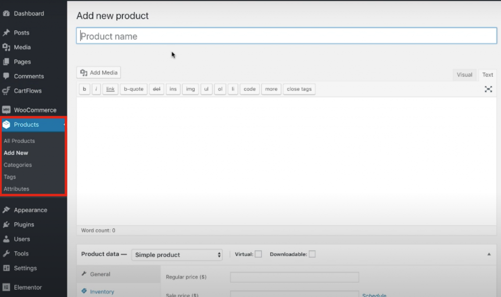Open Attributes in Products submenu

(x=17, y=189)
